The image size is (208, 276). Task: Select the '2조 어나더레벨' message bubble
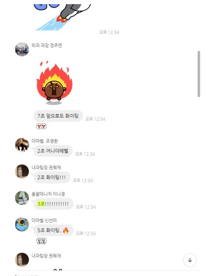click(53, 151)
